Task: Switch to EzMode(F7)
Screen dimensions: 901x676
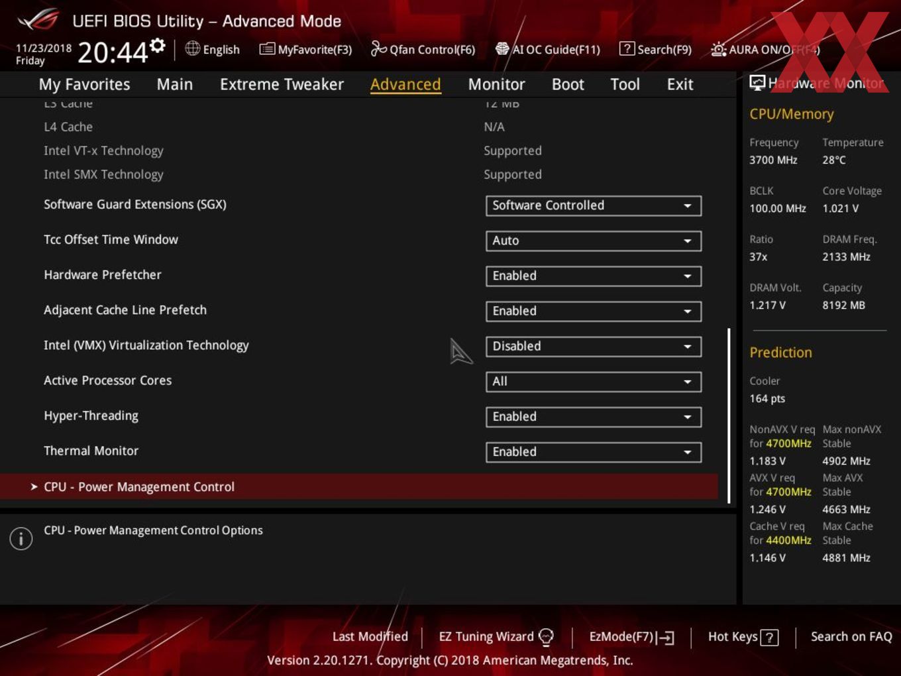Action: coord(631,637)
